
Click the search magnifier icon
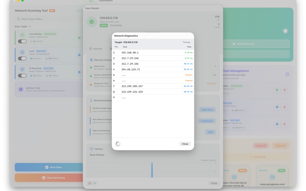click(x=19, y=19)
